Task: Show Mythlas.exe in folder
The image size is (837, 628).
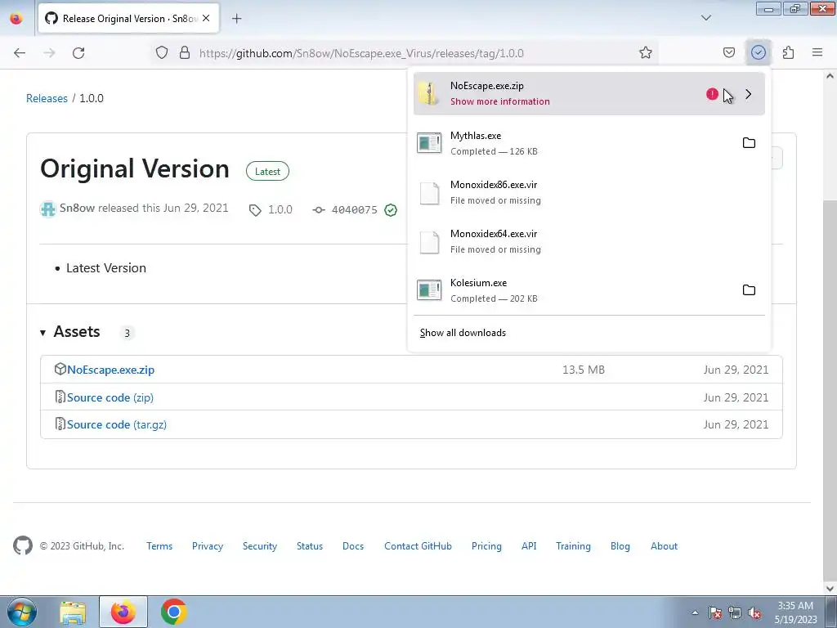Action: pos(749,142)
